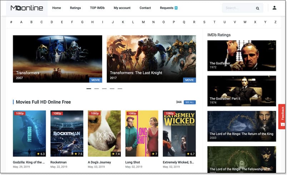Viewport: 287px width, 175px height.
Task: Open the My account link
Action: (122, 8)
